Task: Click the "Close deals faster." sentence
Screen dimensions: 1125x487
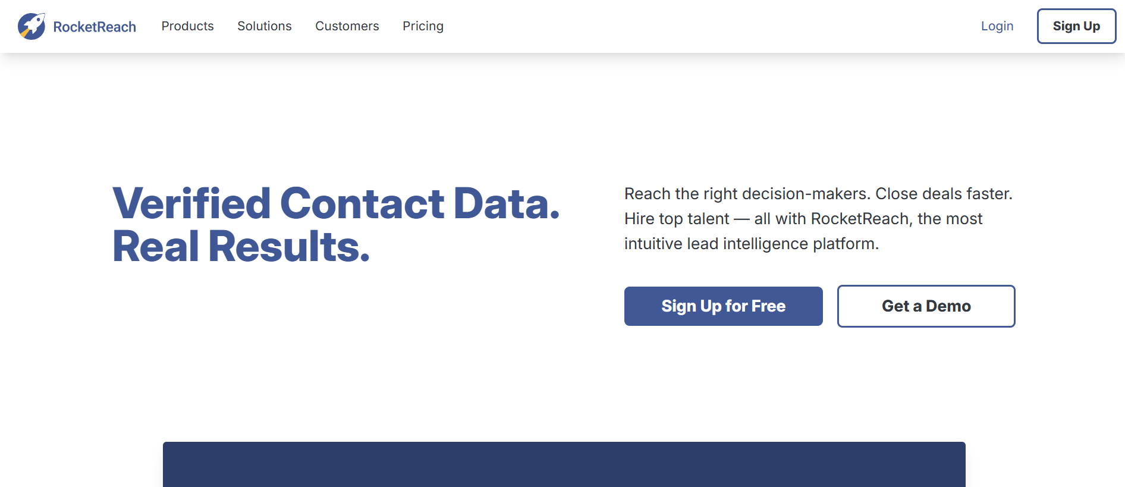Action: (x=944, y=194)
